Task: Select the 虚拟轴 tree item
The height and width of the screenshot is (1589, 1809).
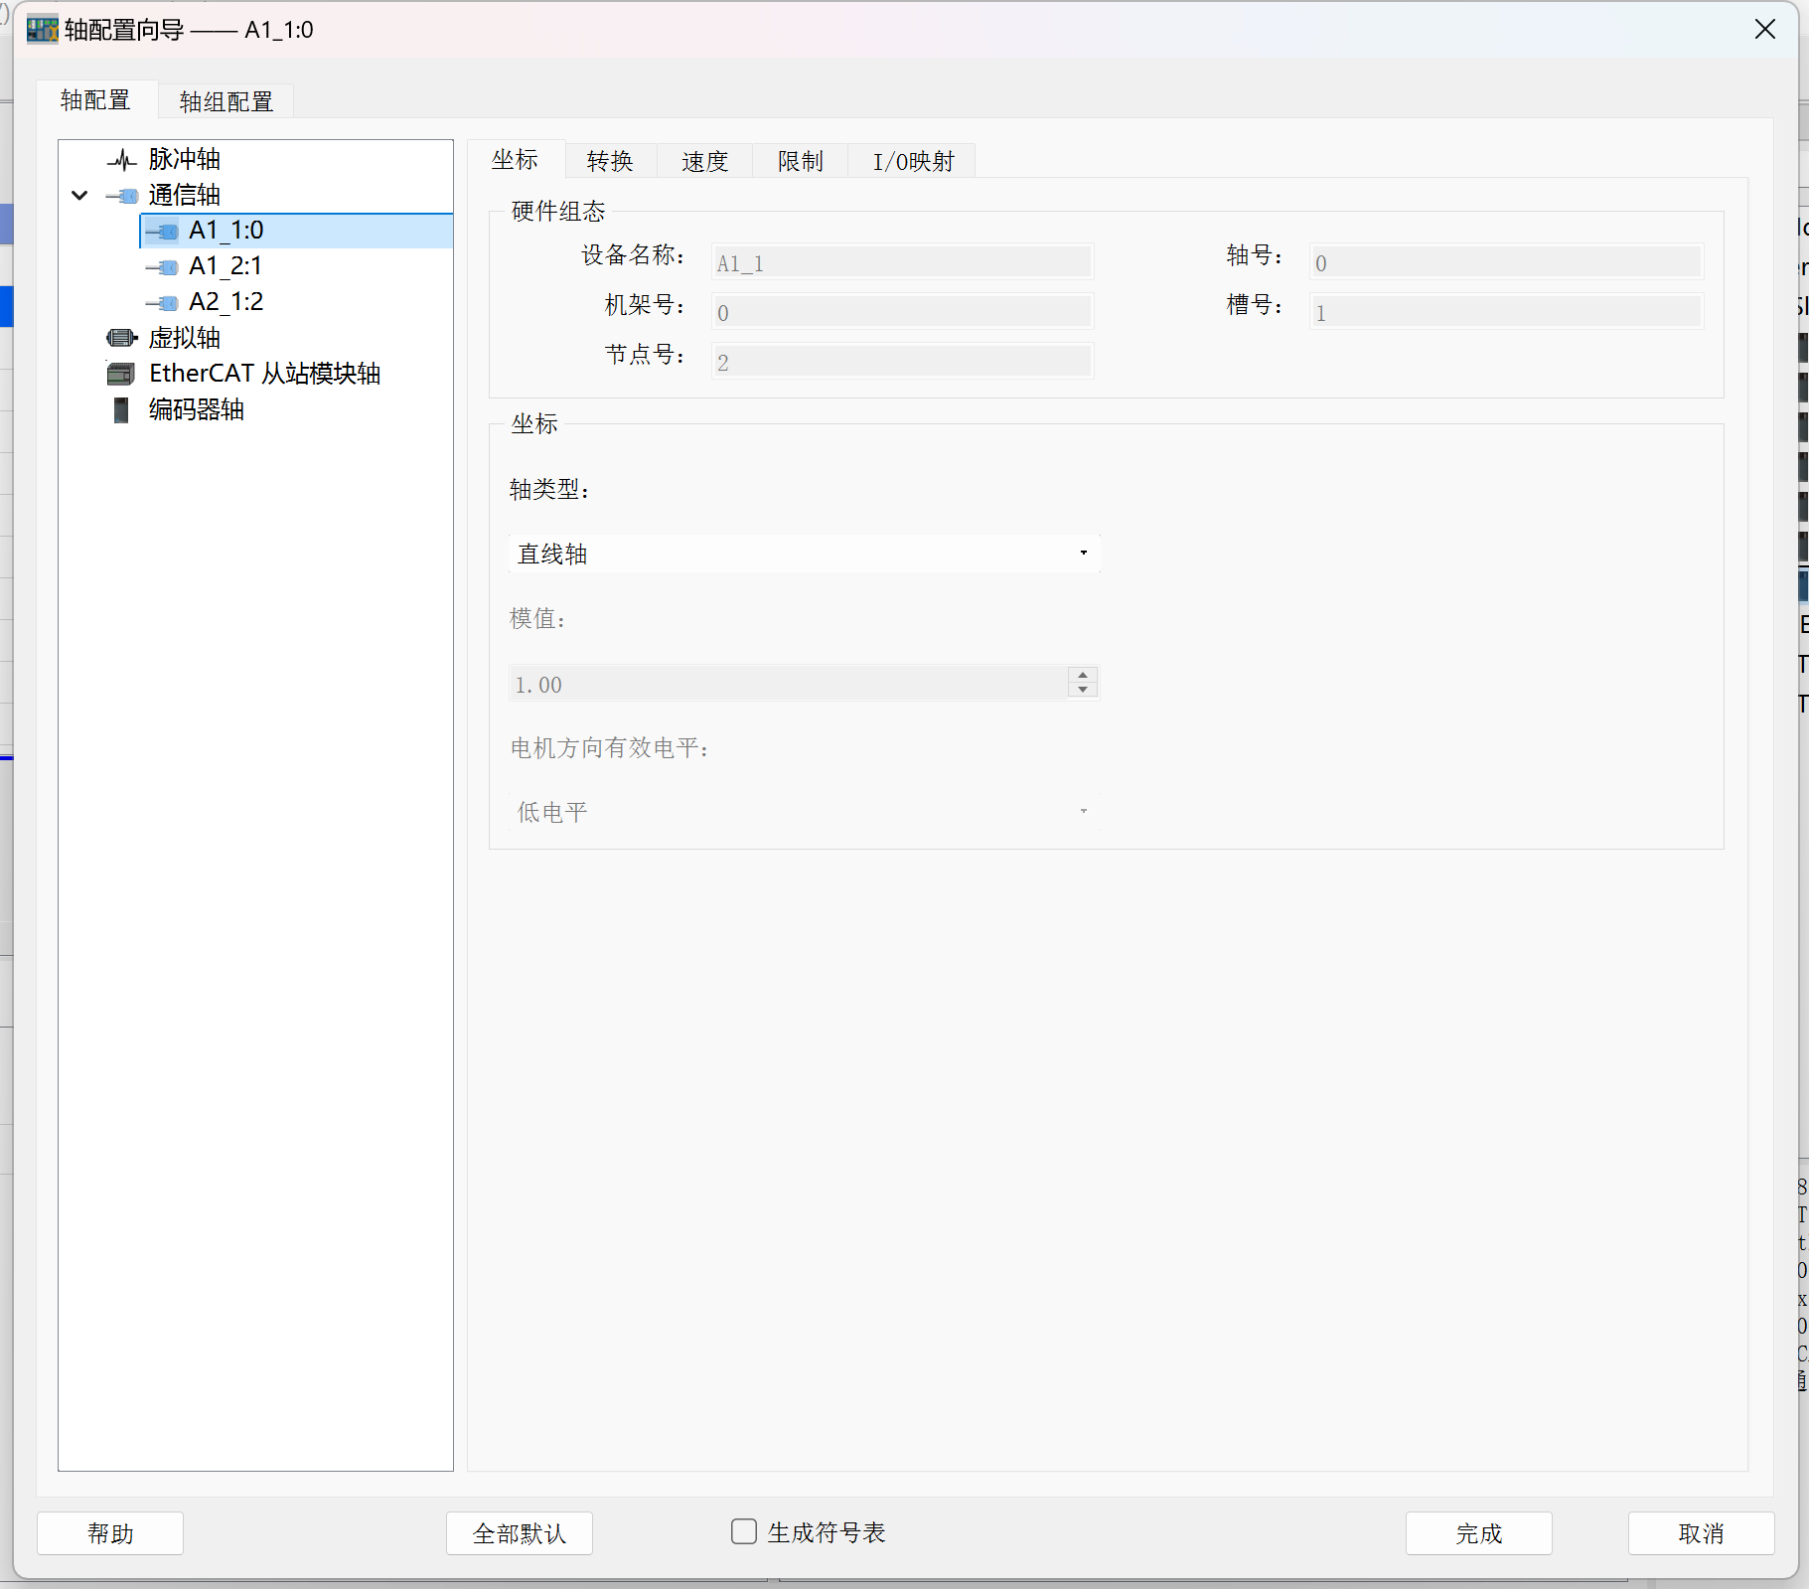Action: pyautogui.click(x=185, y=338)
